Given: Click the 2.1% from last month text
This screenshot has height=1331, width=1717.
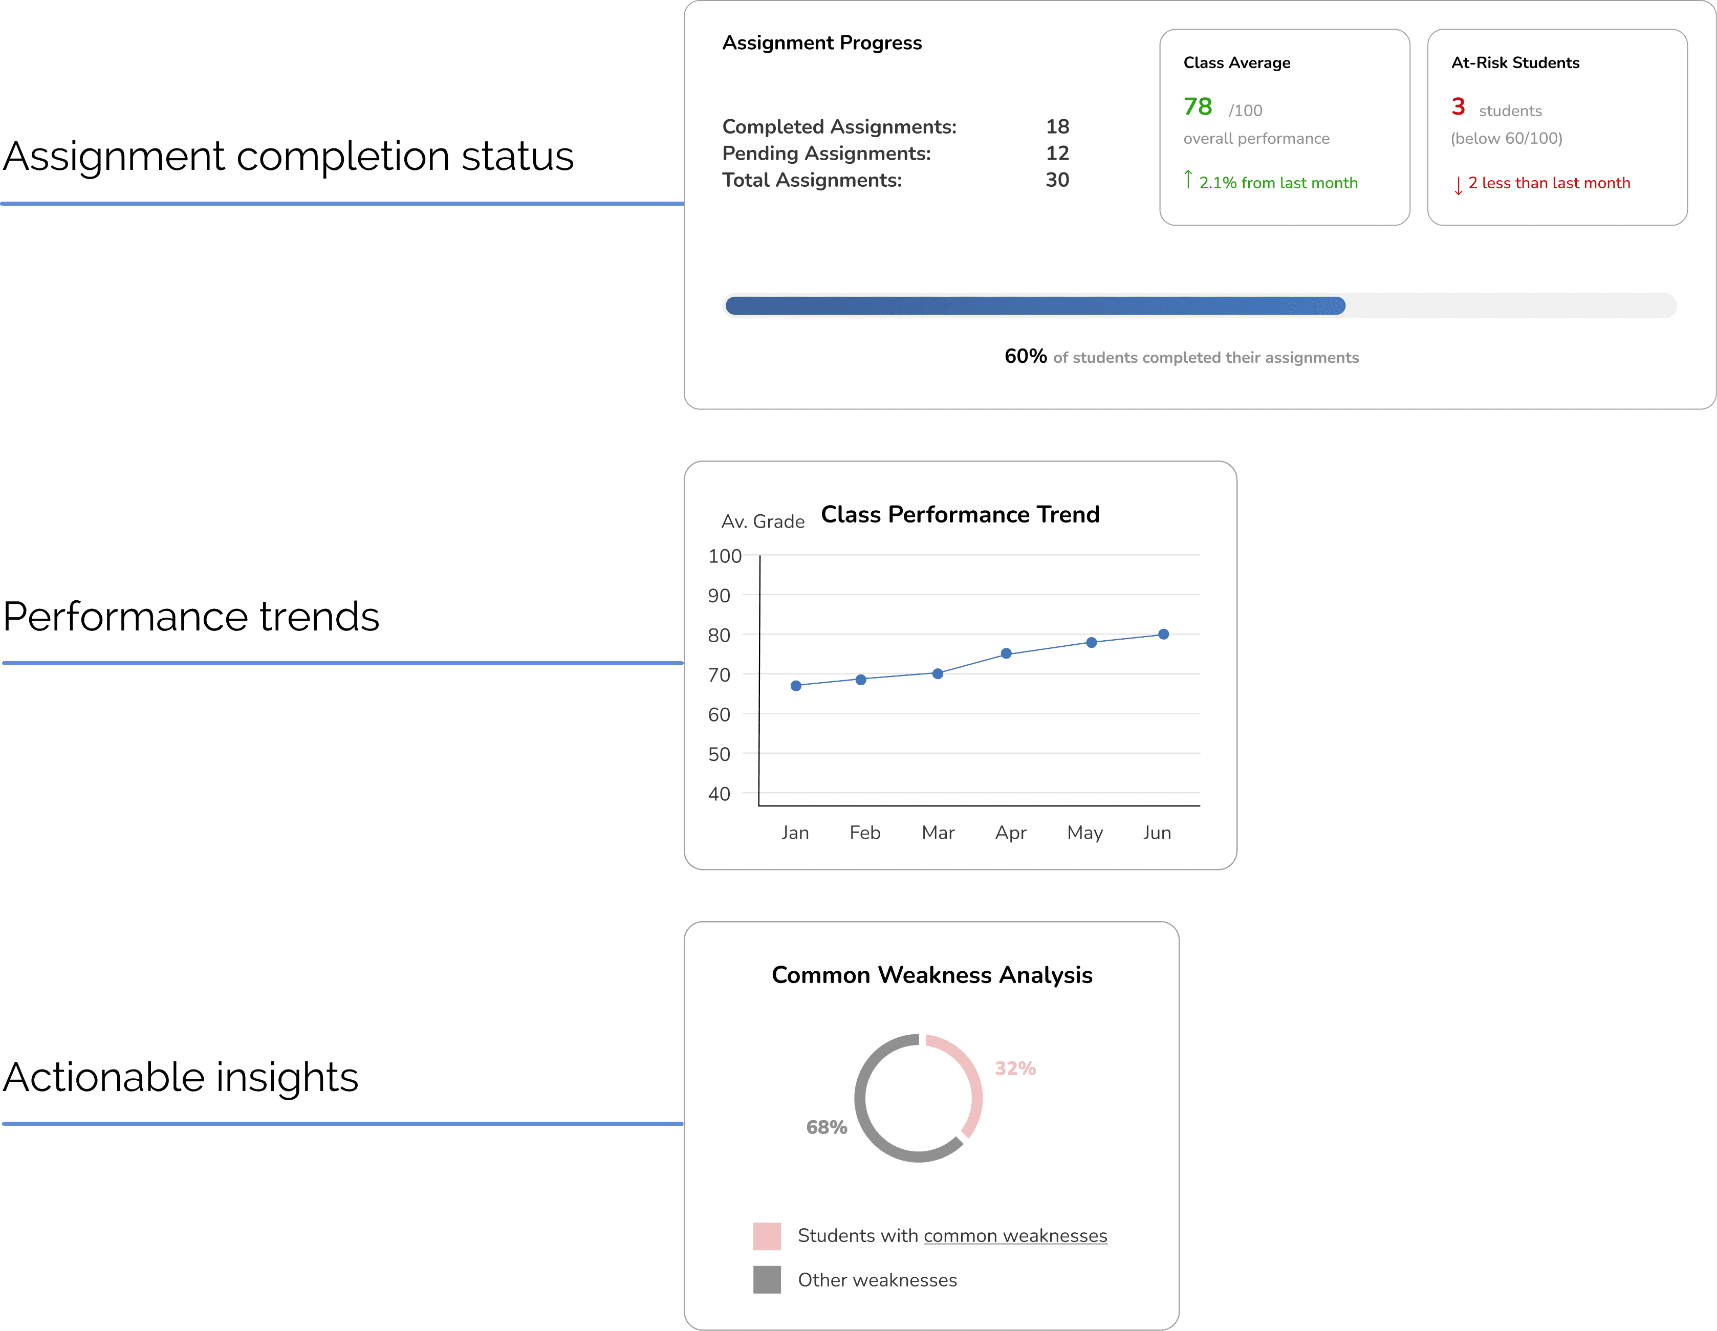Looking at the screenshot, I should point(1278,183).
